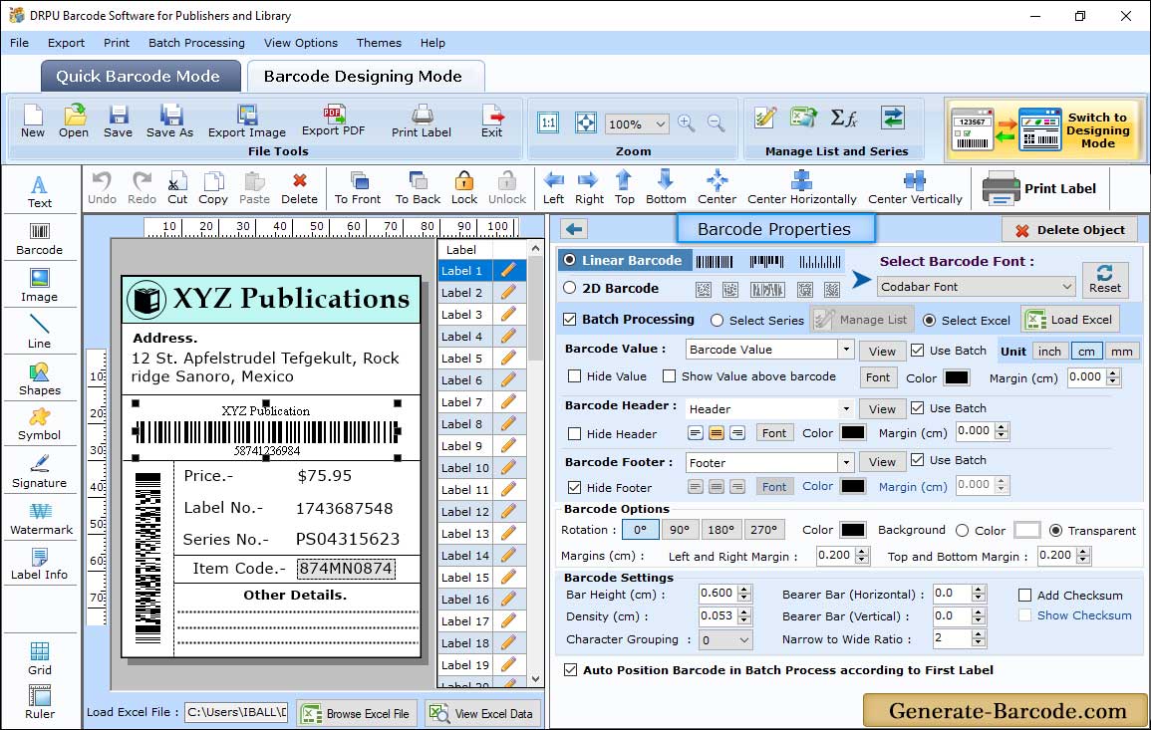Click the Load Excel button

pos(1070,319)
